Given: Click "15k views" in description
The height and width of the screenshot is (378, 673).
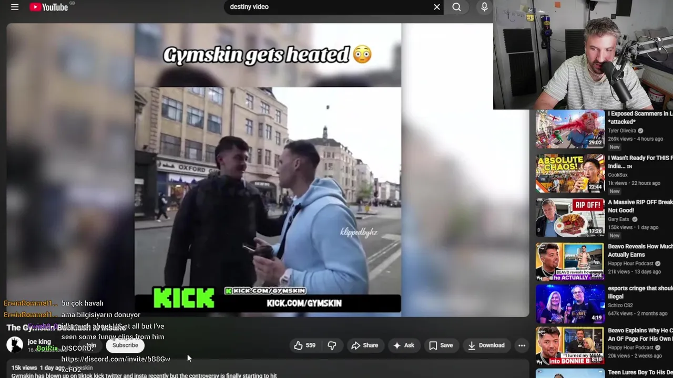Looking at the screenshot, I should tap(24, 368).
